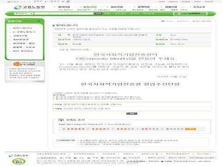This screenshot has height=166, width=222.
Task: Open the 고용노동부 logo home link
Action: [x=30, y=7]
